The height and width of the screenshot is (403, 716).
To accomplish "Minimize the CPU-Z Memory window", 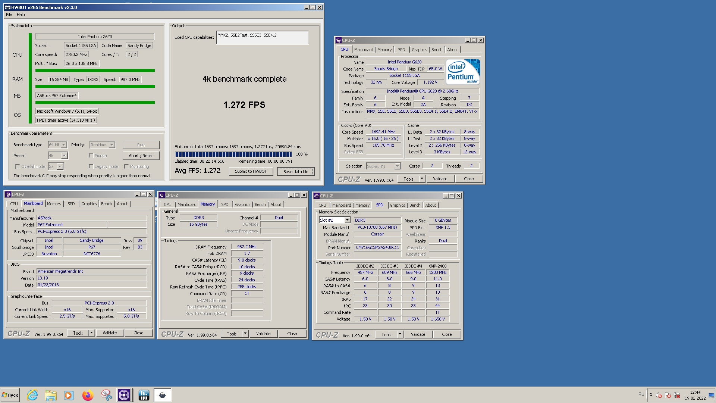I will [x=291, y=195].
